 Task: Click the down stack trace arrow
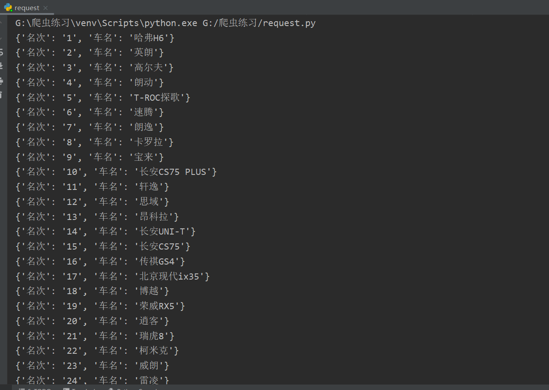pyautogui.click(x=1, y=38)
